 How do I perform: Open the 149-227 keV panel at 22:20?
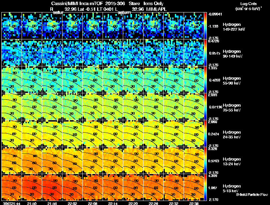click(133, 26)
